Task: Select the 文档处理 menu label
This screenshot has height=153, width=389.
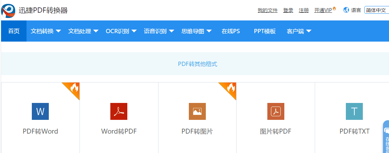Action: (x=80, y=31)
